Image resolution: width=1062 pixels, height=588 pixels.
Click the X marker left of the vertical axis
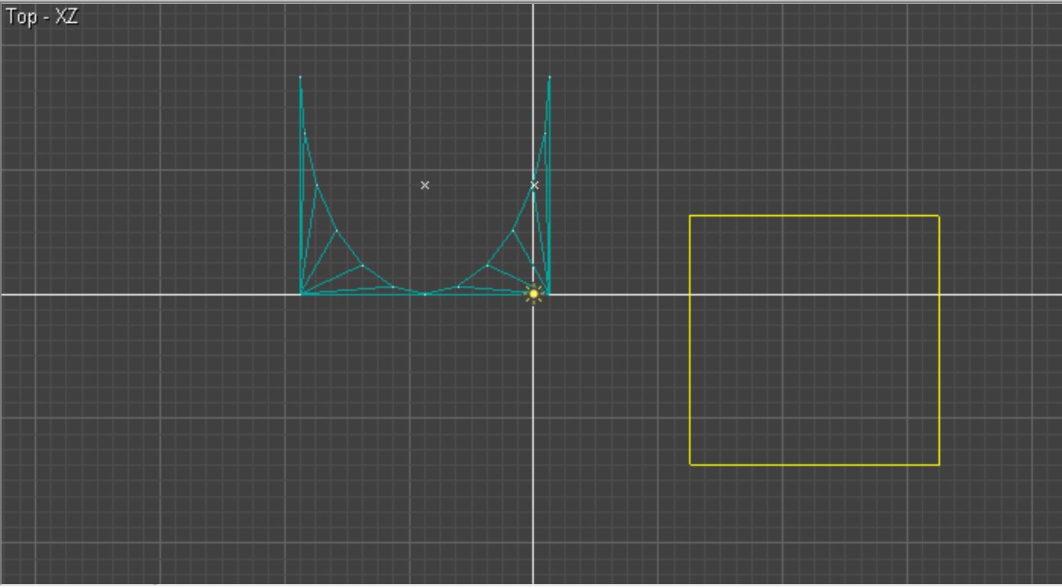[x=425, y=185]
